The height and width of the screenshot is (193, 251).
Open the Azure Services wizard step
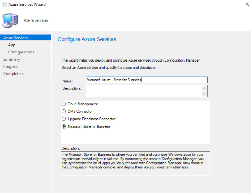click(26, 38)
